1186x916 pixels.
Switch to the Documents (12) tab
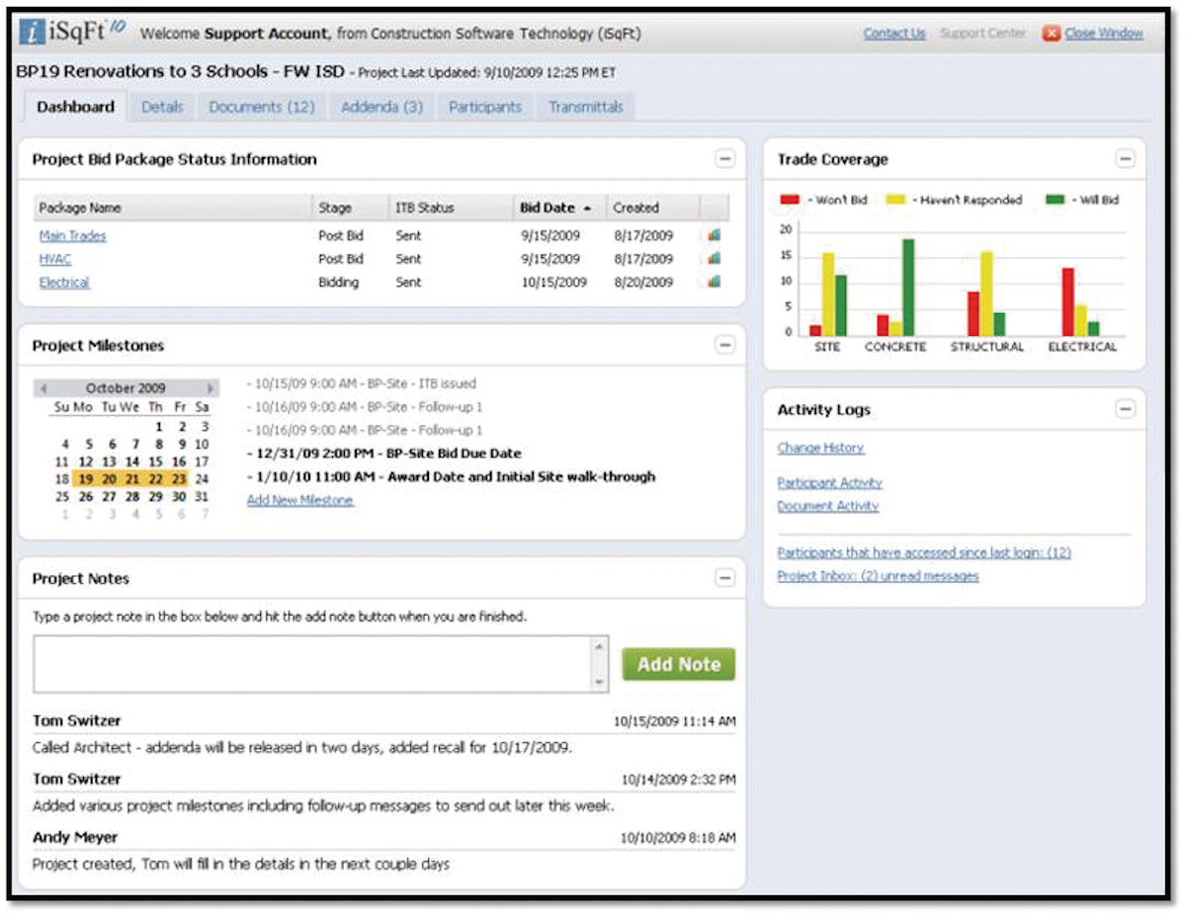[261, 107]
